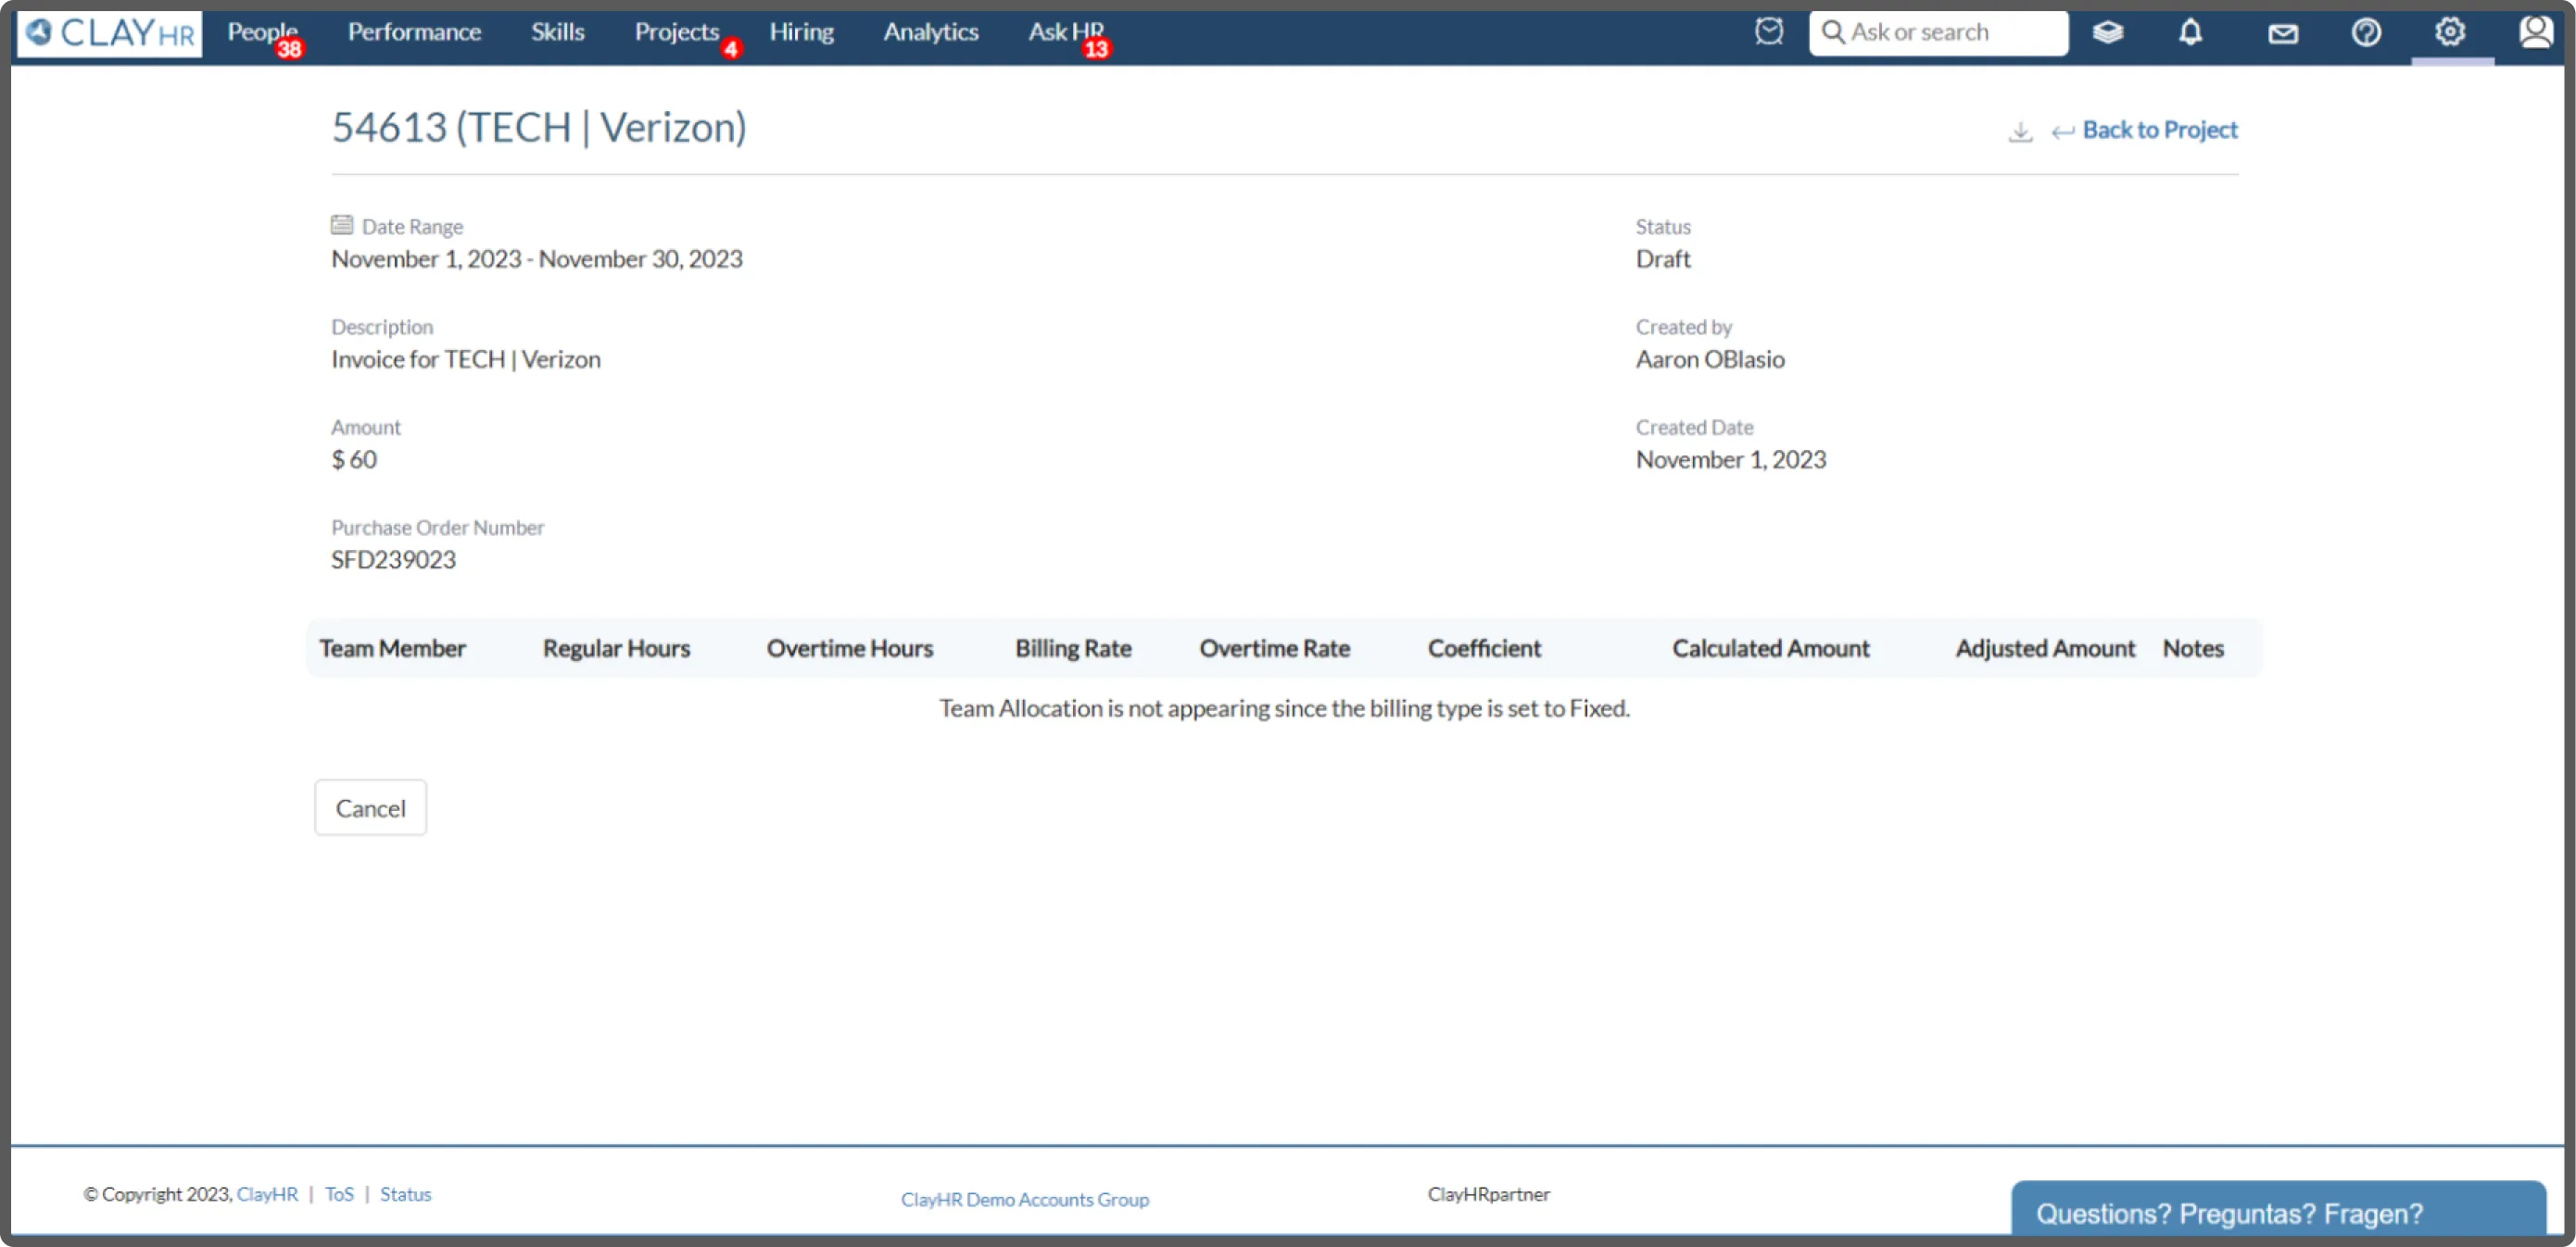Viewport: 2576px width, 1247px height.
Task: Click the calendar icon beside Date Range
Action: pyautogui.click(x=342, y=225)
